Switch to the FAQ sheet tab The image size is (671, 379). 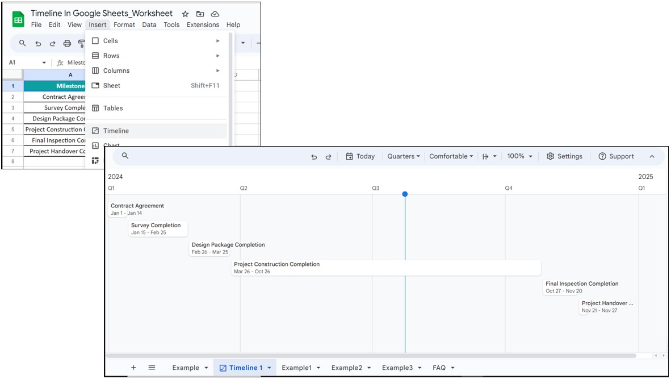(439, 368)
